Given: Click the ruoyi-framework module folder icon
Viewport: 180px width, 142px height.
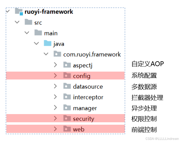Looking at the screenshot, I should point(19,12).
